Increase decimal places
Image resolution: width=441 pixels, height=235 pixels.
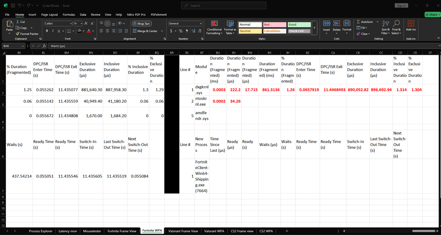(194, 31)
